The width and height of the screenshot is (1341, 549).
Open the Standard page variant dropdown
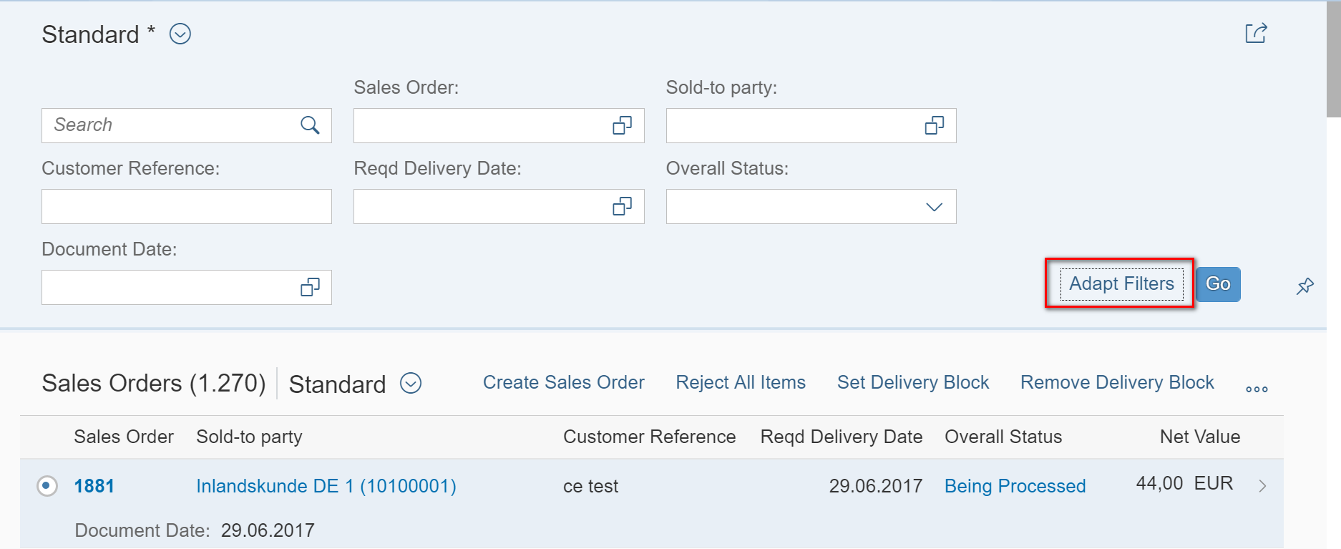(180, 34)
